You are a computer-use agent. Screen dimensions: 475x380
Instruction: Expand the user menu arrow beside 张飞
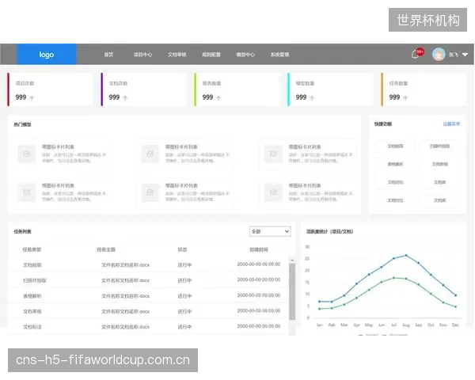[465, 55]
